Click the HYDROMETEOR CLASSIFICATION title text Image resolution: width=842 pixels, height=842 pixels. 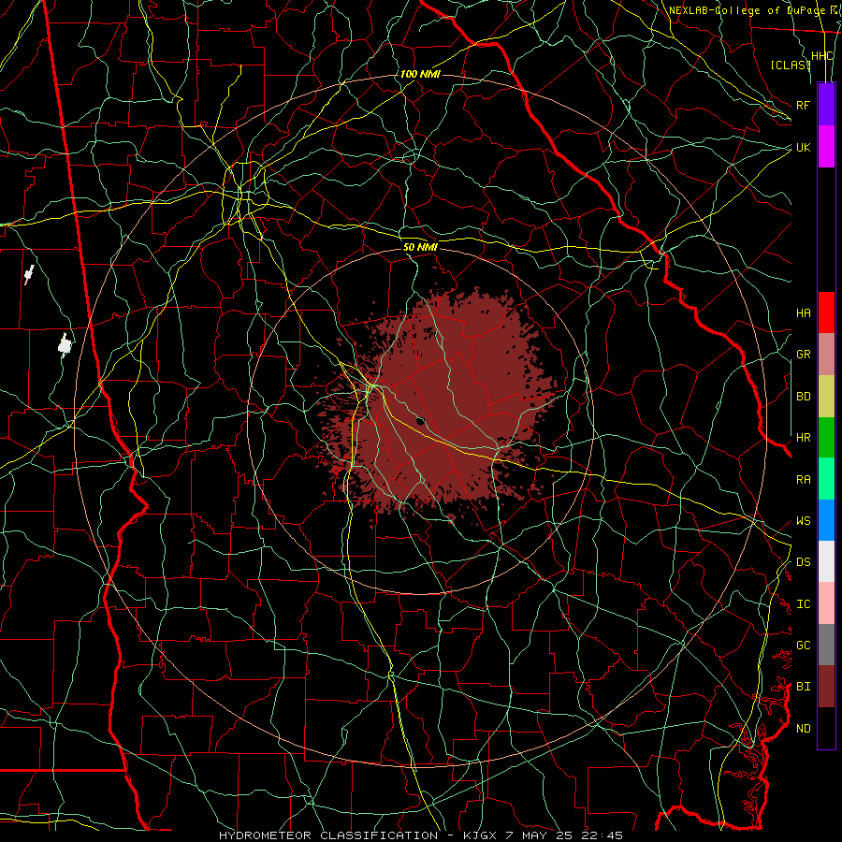[328, 835]
